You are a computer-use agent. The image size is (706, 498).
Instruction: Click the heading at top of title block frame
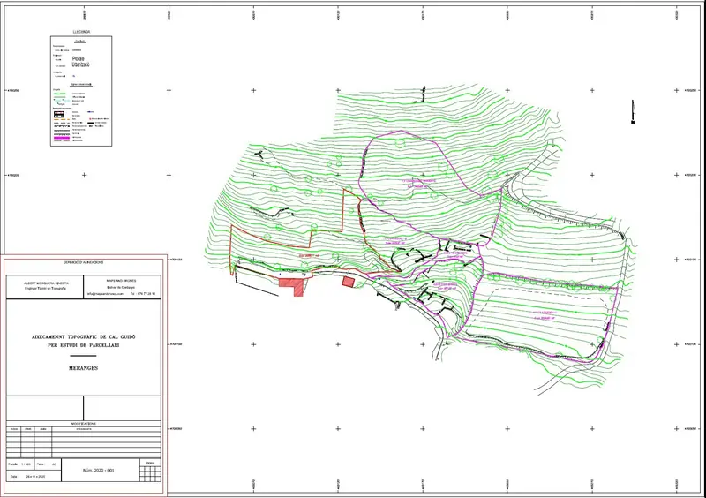click(x=83, y=262)
